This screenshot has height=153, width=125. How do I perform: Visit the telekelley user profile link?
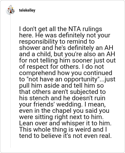(x=27, y=10)
